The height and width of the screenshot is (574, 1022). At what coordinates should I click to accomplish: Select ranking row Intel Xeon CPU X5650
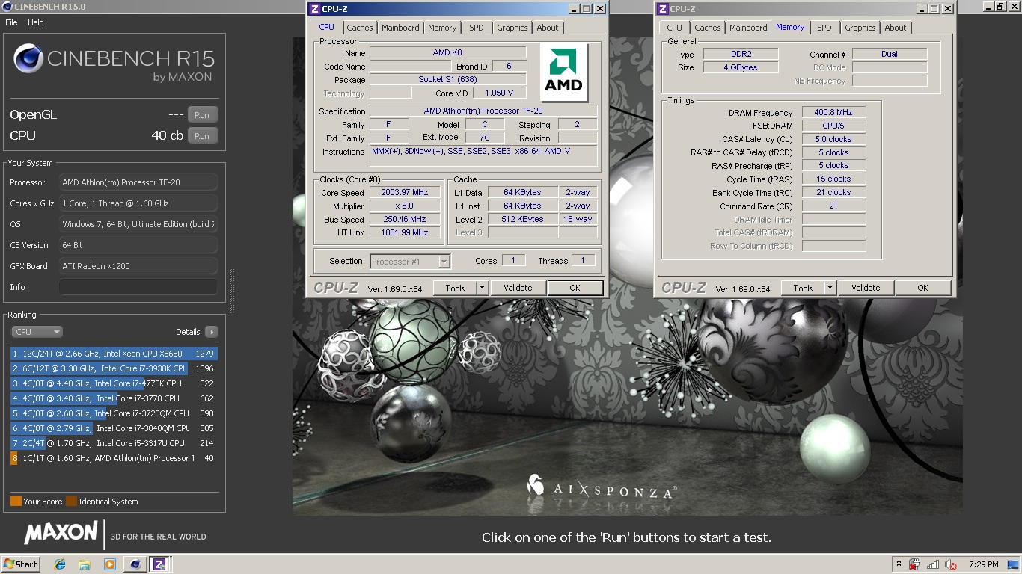[x=114, y=354]
